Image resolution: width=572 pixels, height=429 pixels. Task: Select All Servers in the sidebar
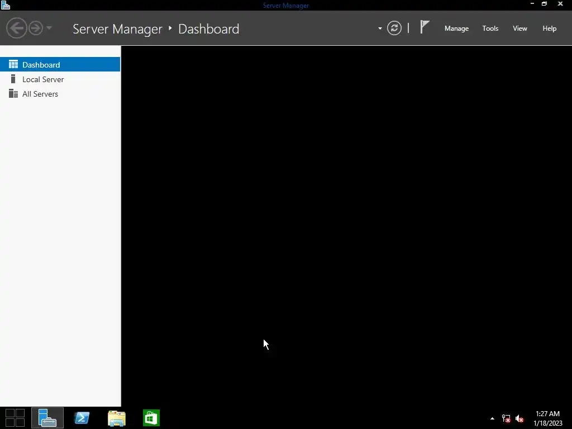click(60, 94)
